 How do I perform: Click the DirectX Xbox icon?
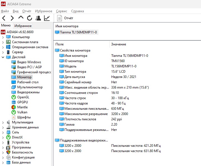[8, 137]
